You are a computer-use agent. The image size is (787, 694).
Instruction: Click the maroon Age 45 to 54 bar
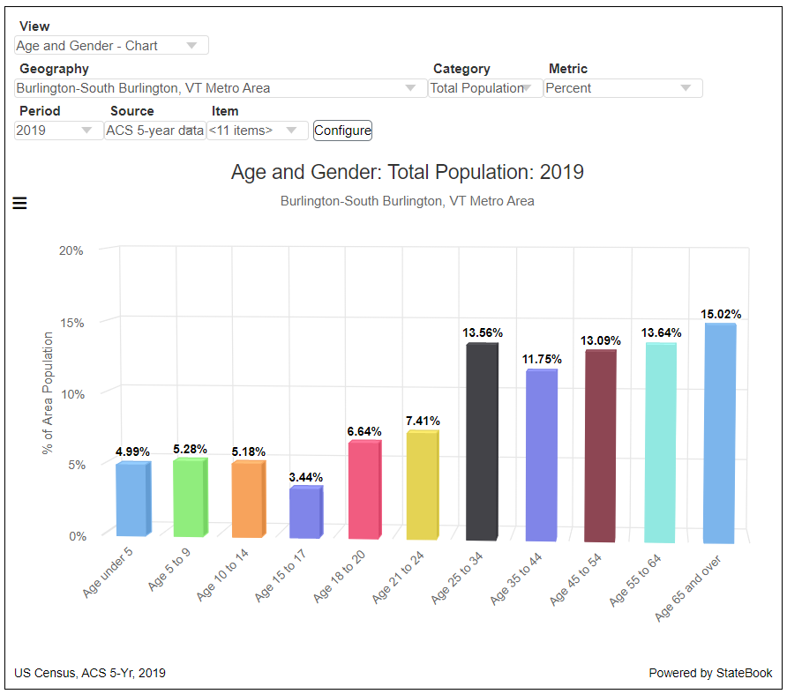[599, 445]
